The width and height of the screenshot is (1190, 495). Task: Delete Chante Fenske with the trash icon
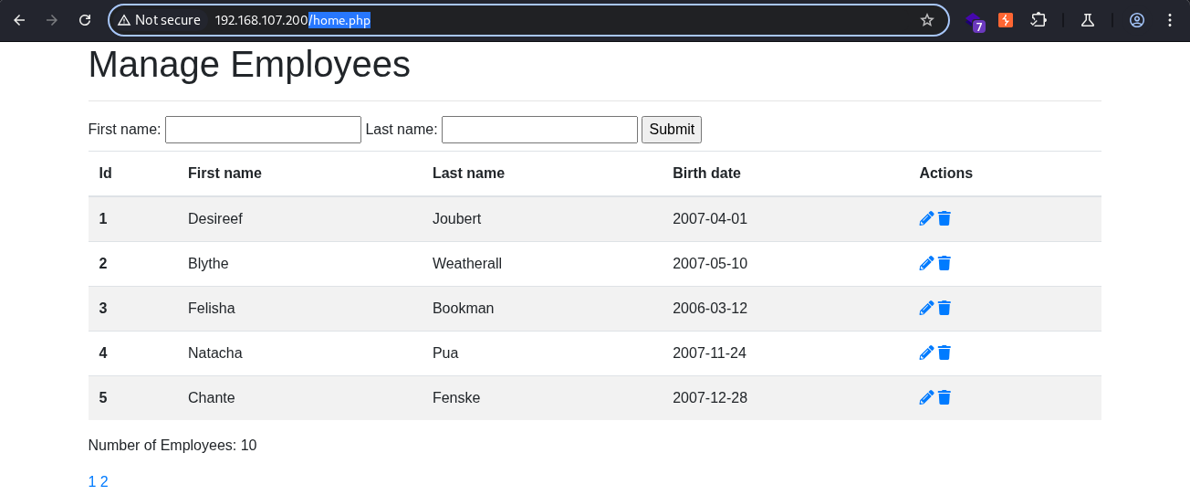[945, 397]
